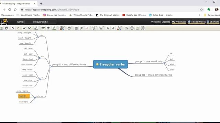Select the sell - sold topic
Image resolution: width=220 pixels, height=123 pixels.
[28, 54]
